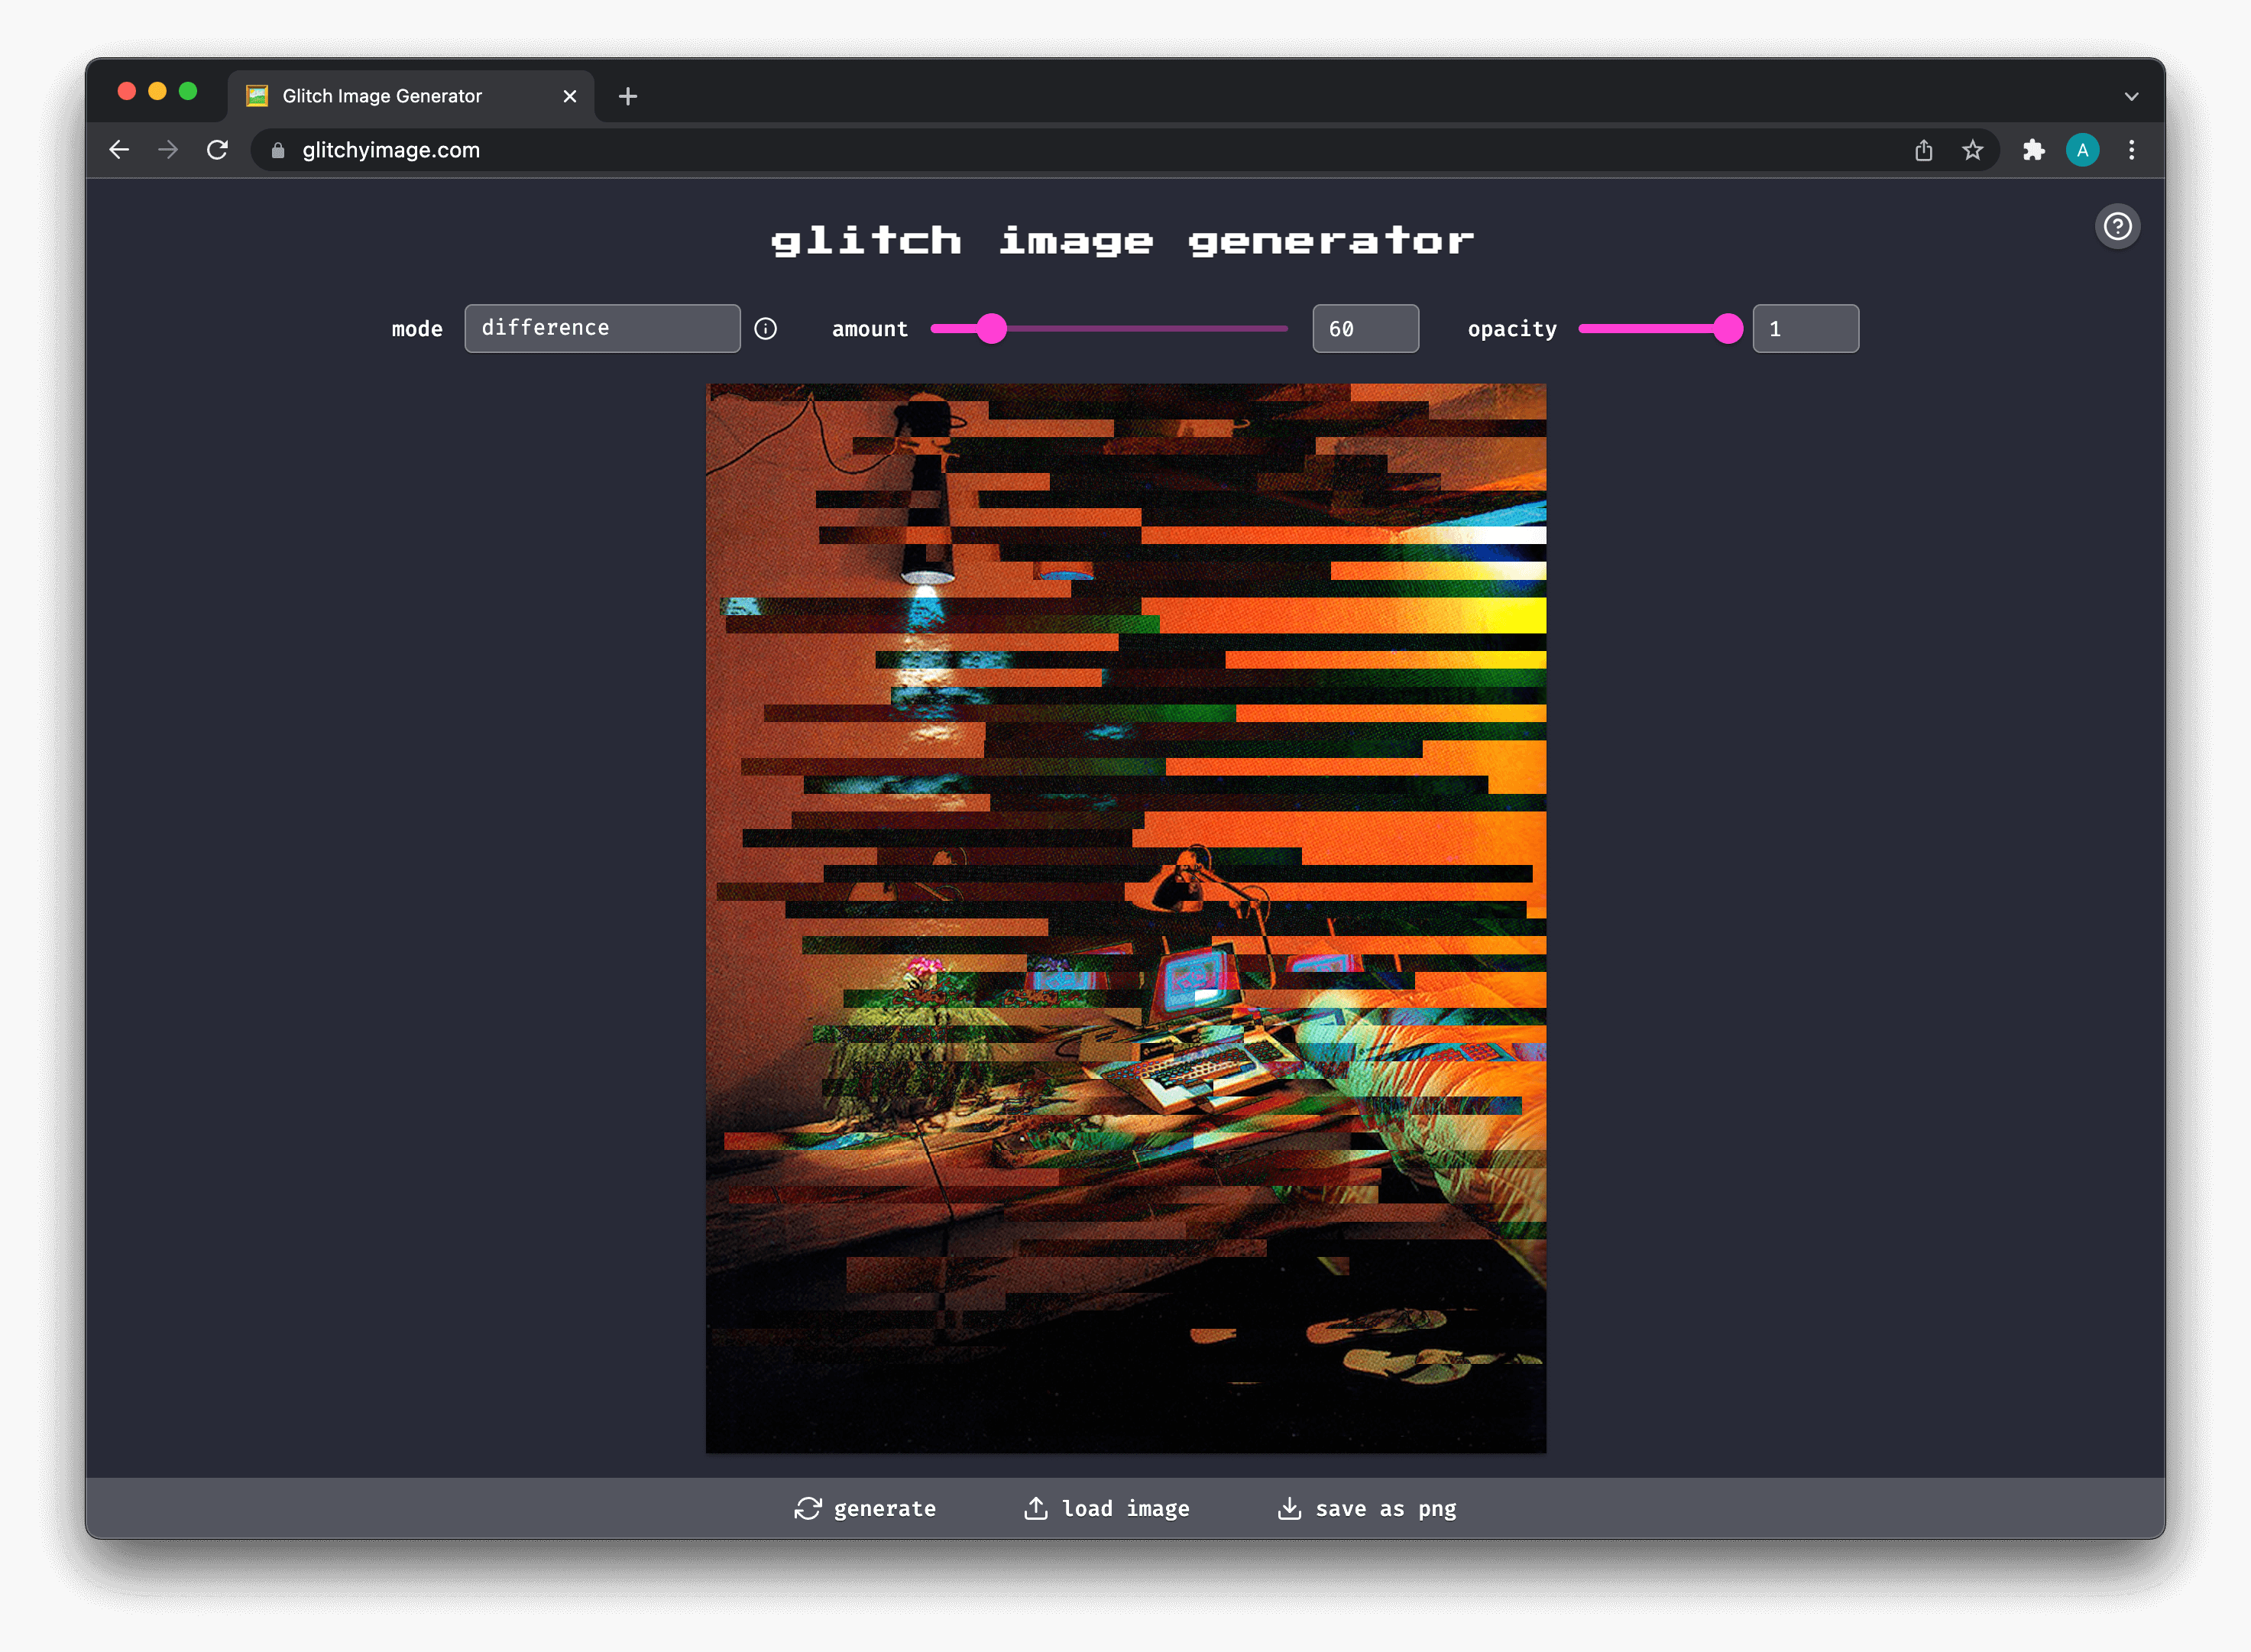Open a new browser tab
Image resolution: width=2251 pixels, height=1652 pixels.
[628, 97]
